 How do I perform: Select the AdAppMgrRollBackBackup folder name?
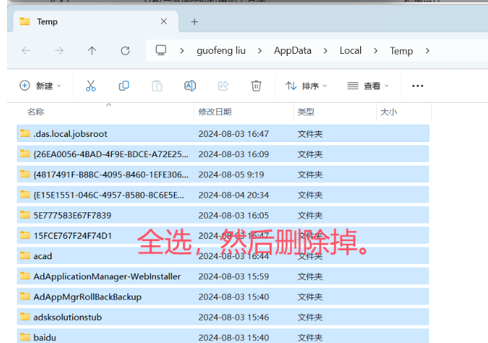pyautogui.click(x=87, y=297)
